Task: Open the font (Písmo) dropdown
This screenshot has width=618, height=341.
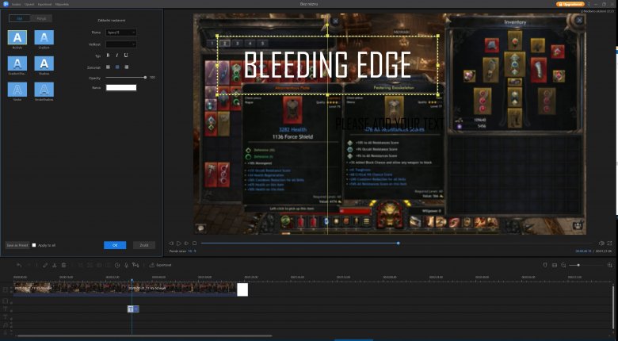Action: pyautogui.click(x=121, y=33)
